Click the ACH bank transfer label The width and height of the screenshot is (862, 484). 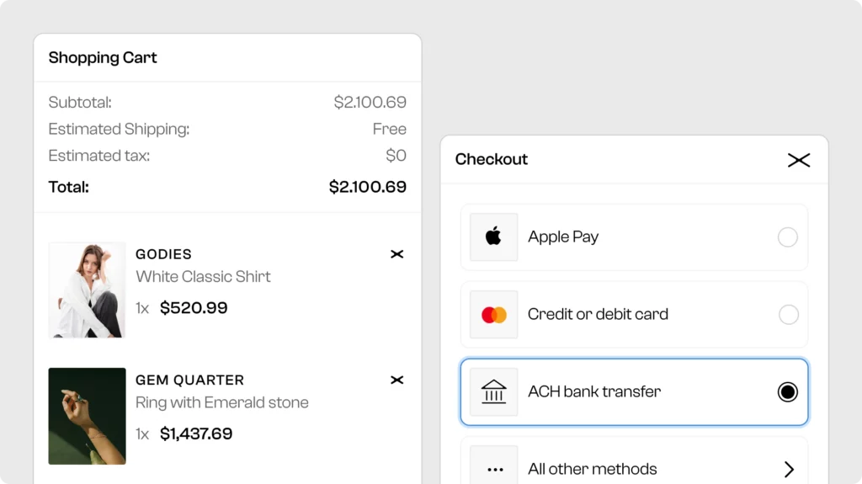point(594,391)
